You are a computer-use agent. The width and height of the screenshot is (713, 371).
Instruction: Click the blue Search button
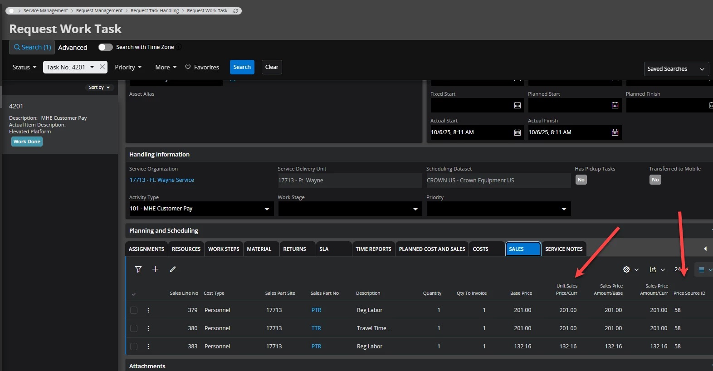point(242,67)
